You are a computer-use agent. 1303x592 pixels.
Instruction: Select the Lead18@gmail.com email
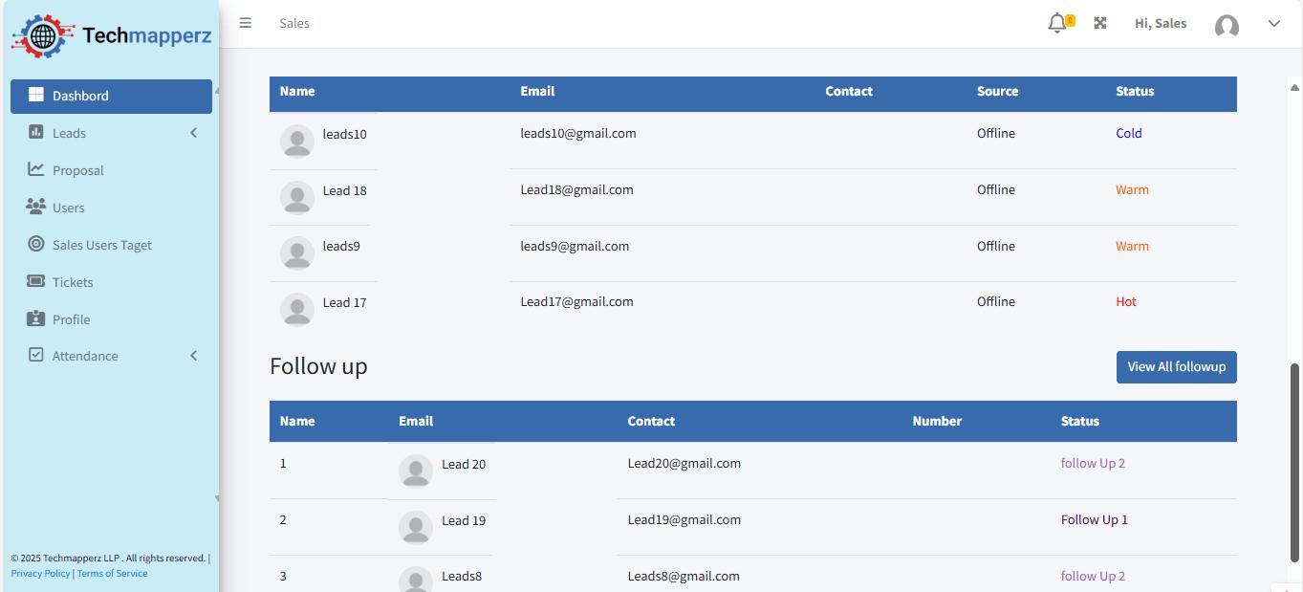pyautogui.click(x=576, y=189)
